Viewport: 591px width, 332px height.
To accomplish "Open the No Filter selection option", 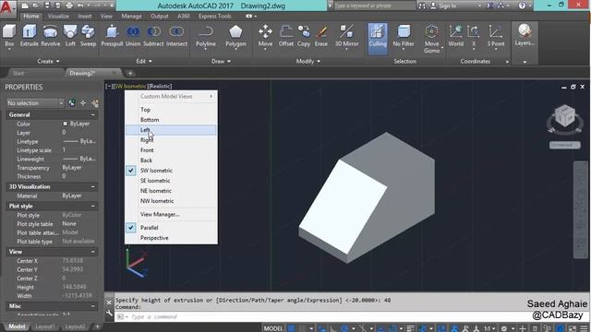I will [x=404, y=36].
